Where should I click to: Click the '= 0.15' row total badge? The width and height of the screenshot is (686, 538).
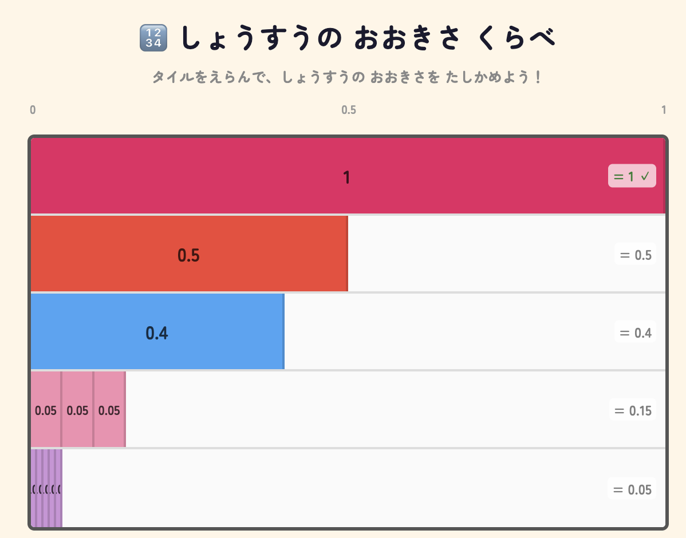click(633, 410)
